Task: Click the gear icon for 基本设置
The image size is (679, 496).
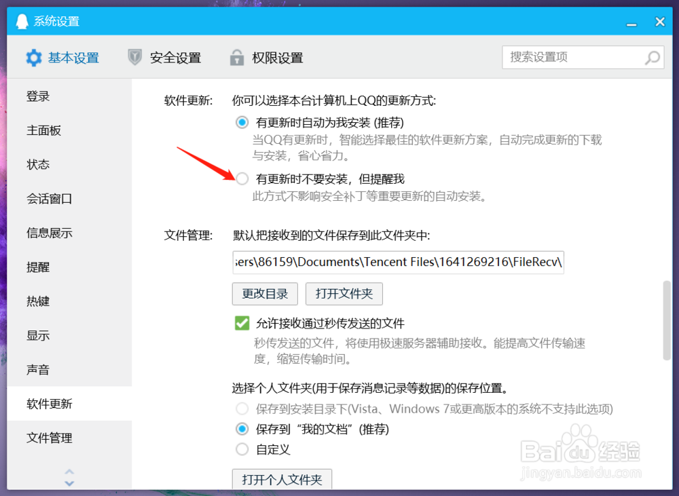Action: pos(33,58)
